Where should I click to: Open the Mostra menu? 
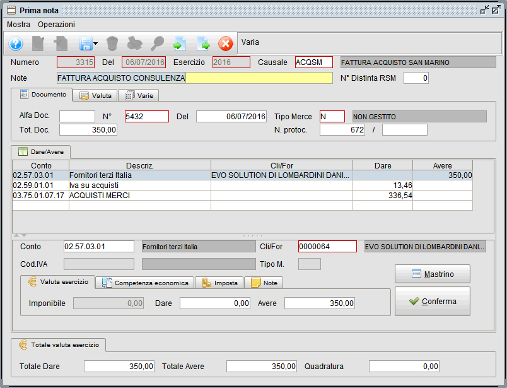(x=18, y=24)
